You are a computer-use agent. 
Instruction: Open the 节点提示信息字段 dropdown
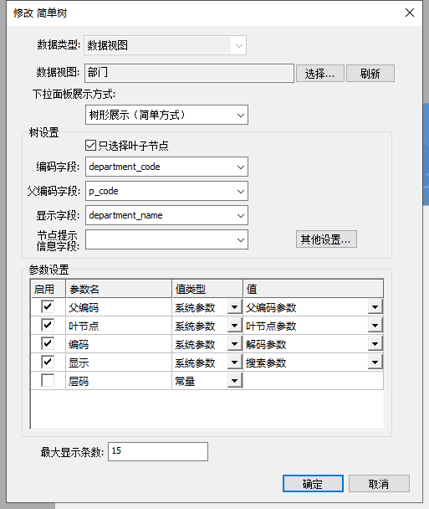click(x=241, y=240)
